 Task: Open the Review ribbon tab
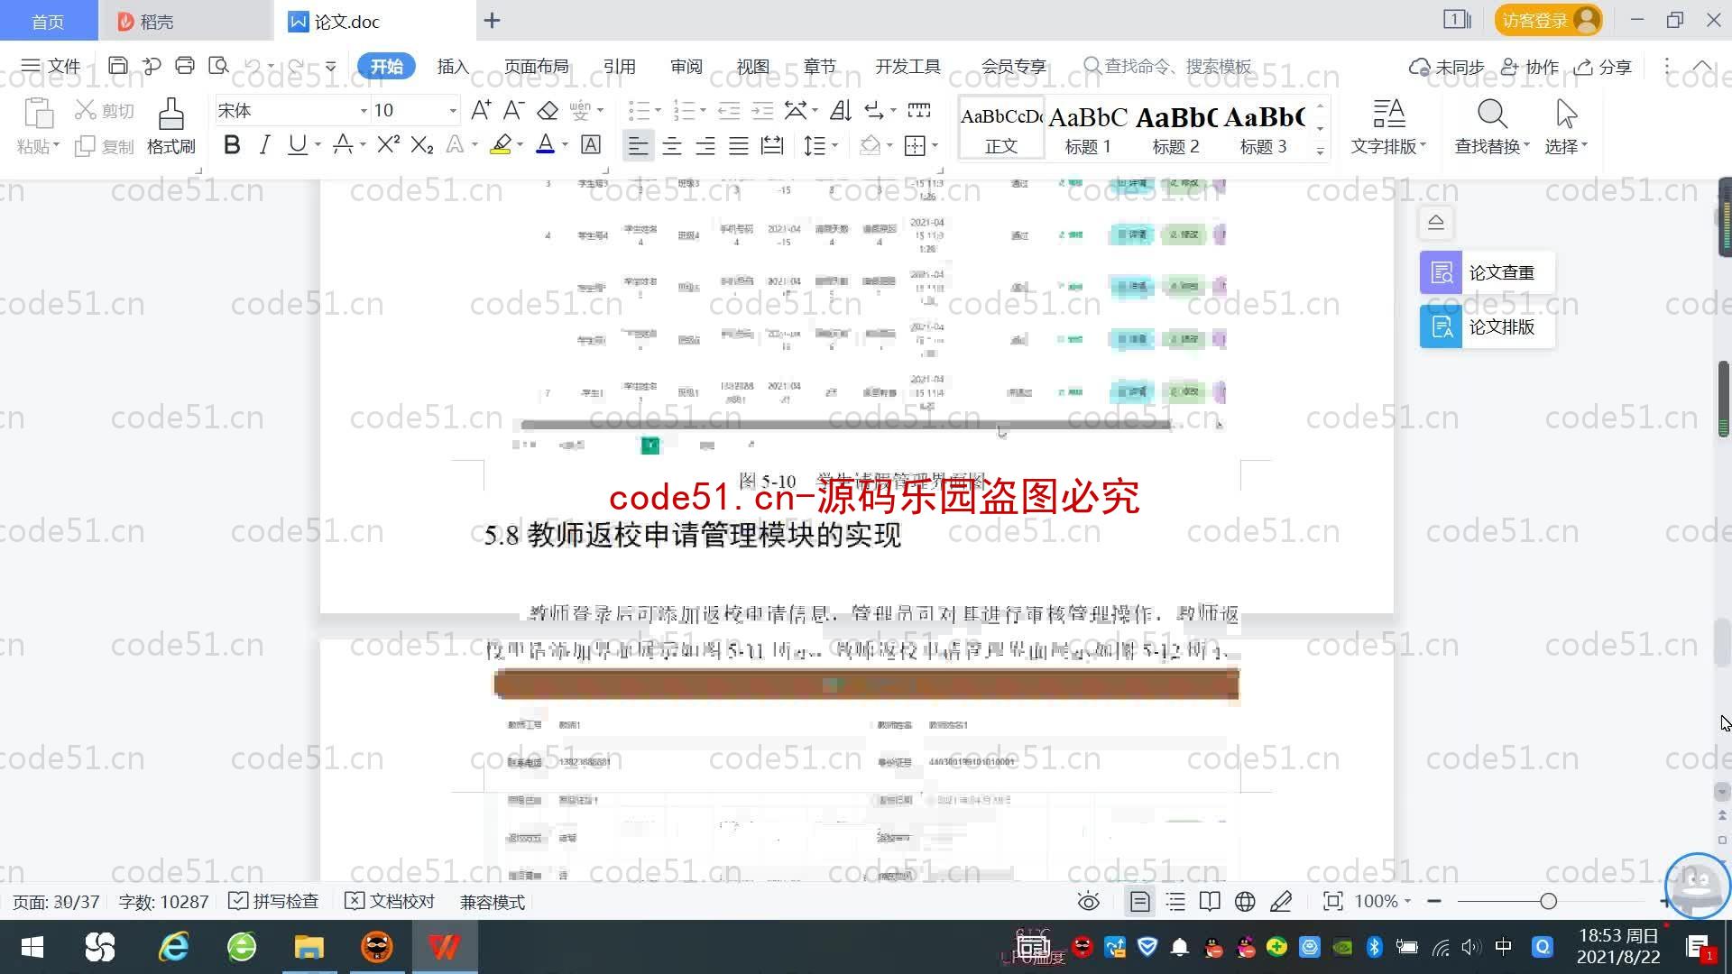click(686, 67)
